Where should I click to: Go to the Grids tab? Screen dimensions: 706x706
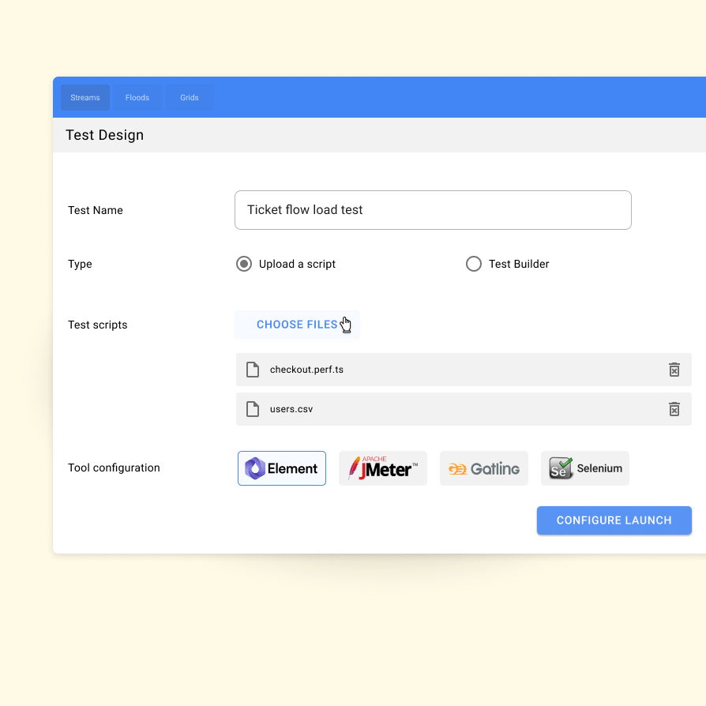pos(190,98)
